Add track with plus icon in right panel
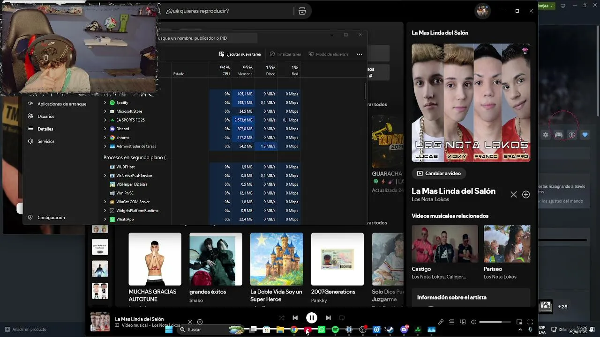Viewport: 600px width, 337px height. [x=526, y=194]
